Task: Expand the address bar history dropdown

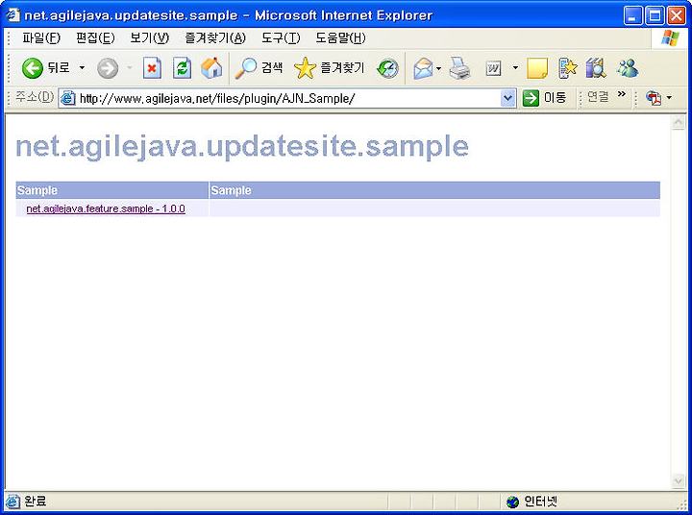Action: 508,98
